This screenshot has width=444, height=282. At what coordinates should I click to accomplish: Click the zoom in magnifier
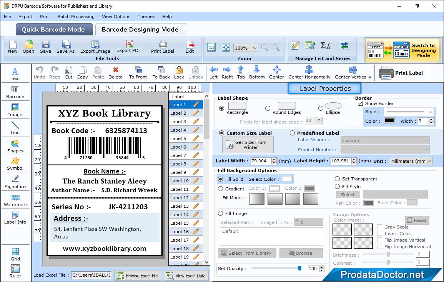[x=265, y=48]
